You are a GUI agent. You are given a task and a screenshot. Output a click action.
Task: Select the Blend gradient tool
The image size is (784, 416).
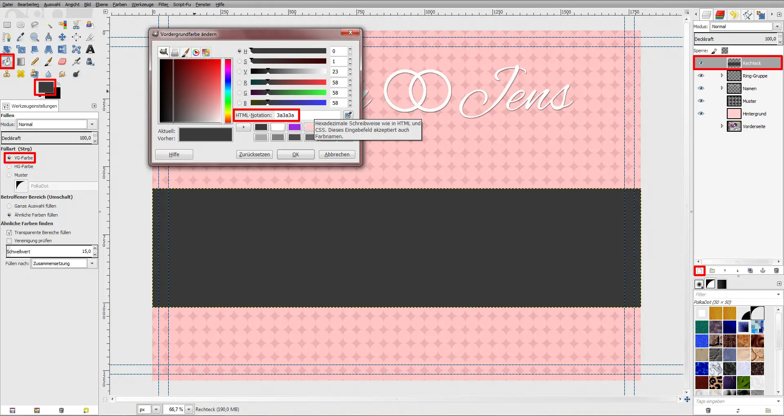21,61
